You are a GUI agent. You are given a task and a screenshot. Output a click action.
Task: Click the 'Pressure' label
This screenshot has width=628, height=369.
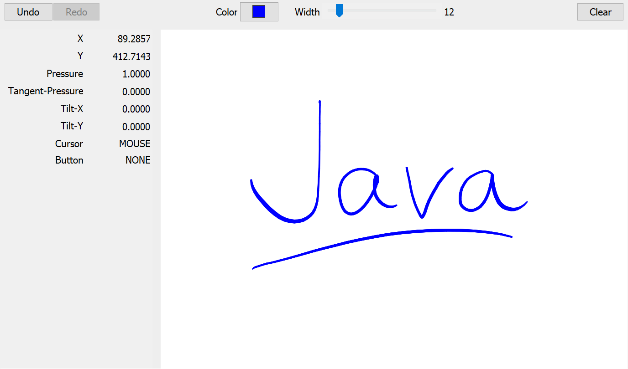[x=65, y=74]
